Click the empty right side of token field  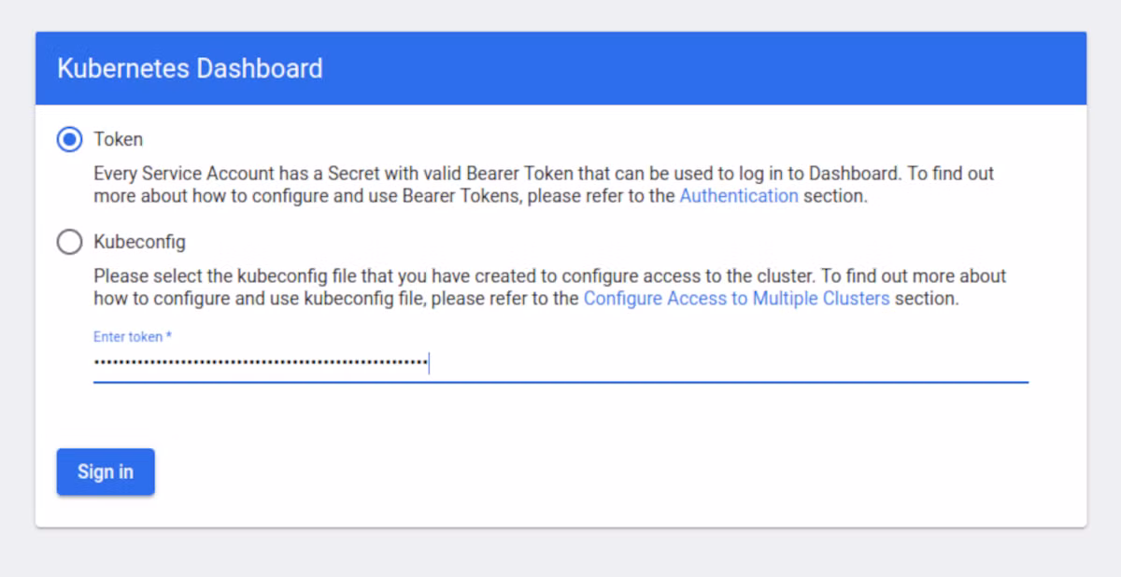729,362
